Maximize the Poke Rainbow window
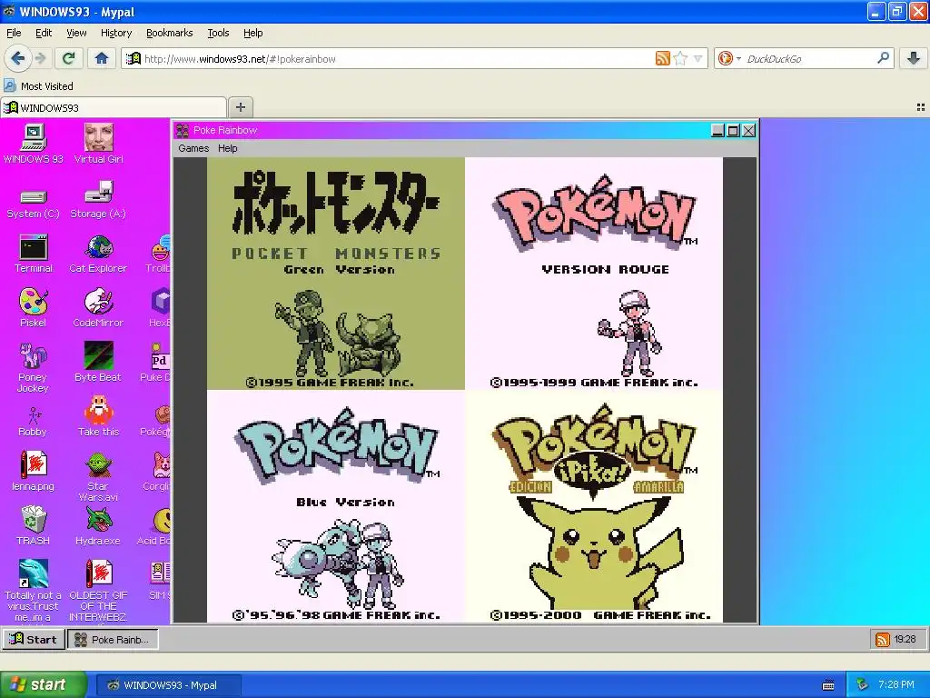 click(733, 131)
